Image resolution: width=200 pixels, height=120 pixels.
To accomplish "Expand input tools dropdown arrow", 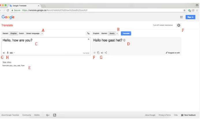I will click(x=14, y=53).
